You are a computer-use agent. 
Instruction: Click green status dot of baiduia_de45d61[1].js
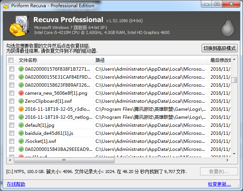21,133
